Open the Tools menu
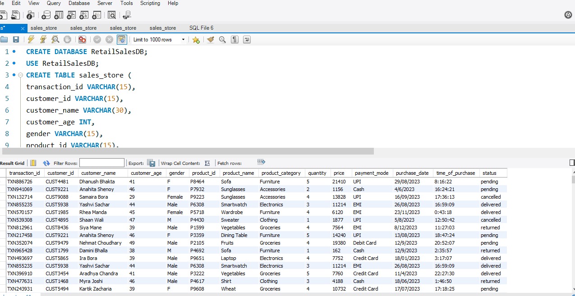 (127, 3)
